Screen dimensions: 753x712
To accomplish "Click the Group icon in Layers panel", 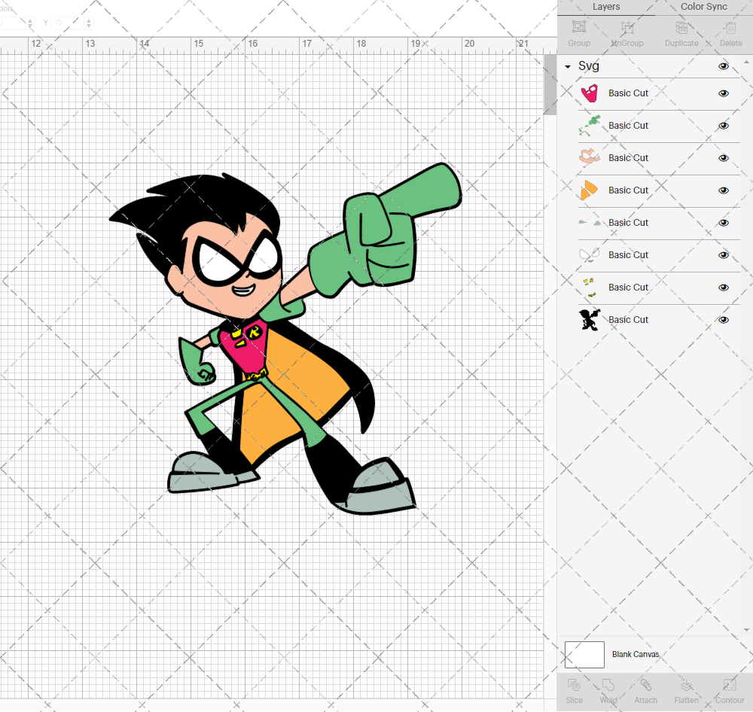I will [x=578, y=27].
